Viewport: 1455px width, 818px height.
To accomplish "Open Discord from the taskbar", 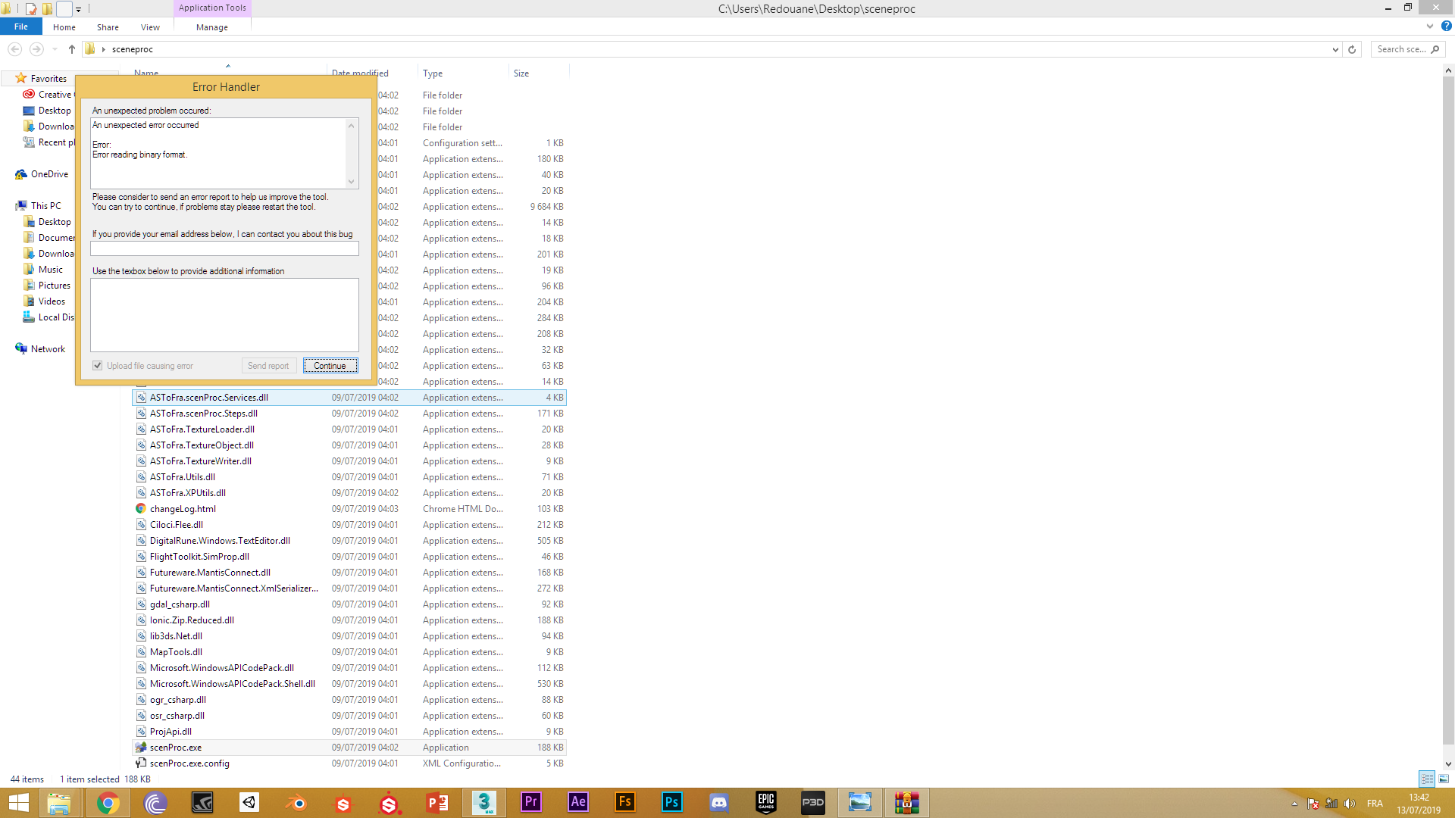I will tap(718, 803).
